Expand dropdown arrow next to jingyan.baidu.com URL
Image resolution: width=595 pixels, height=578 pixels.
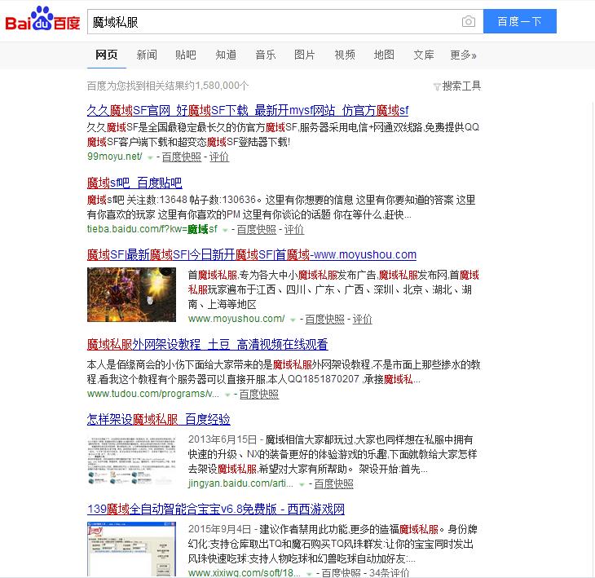302,484
